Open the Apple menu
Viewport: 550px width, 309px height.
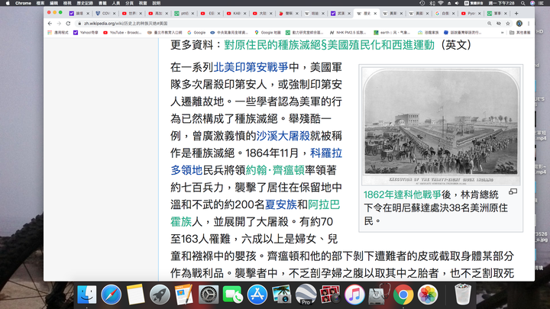8,3
